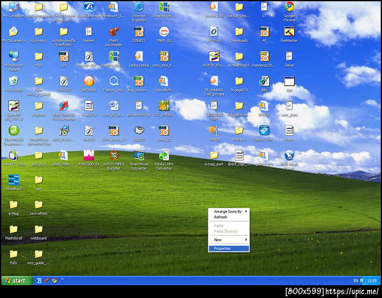Open the Recycle Bin icon
The image size is (382, 298).
pyautogui.click(x=13, y=84)
